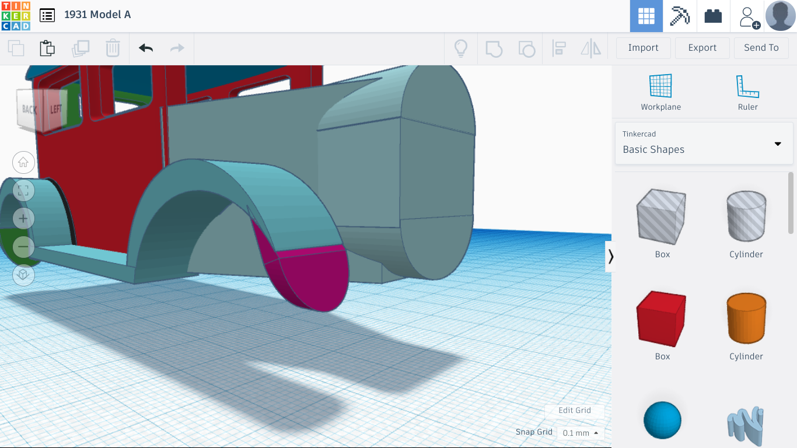Click the shapes panel scrollbar
Image resolution: width=797 pixels, height=448 pixels.
pos(791,202)
